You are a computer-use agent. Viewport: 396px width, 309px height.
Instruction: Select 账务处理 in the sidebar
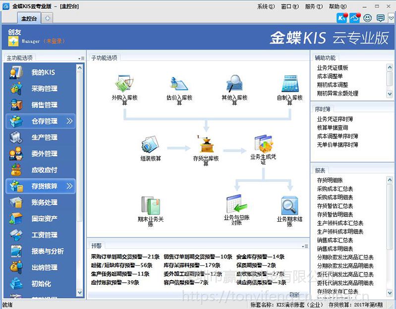click(x=41, y=202)
